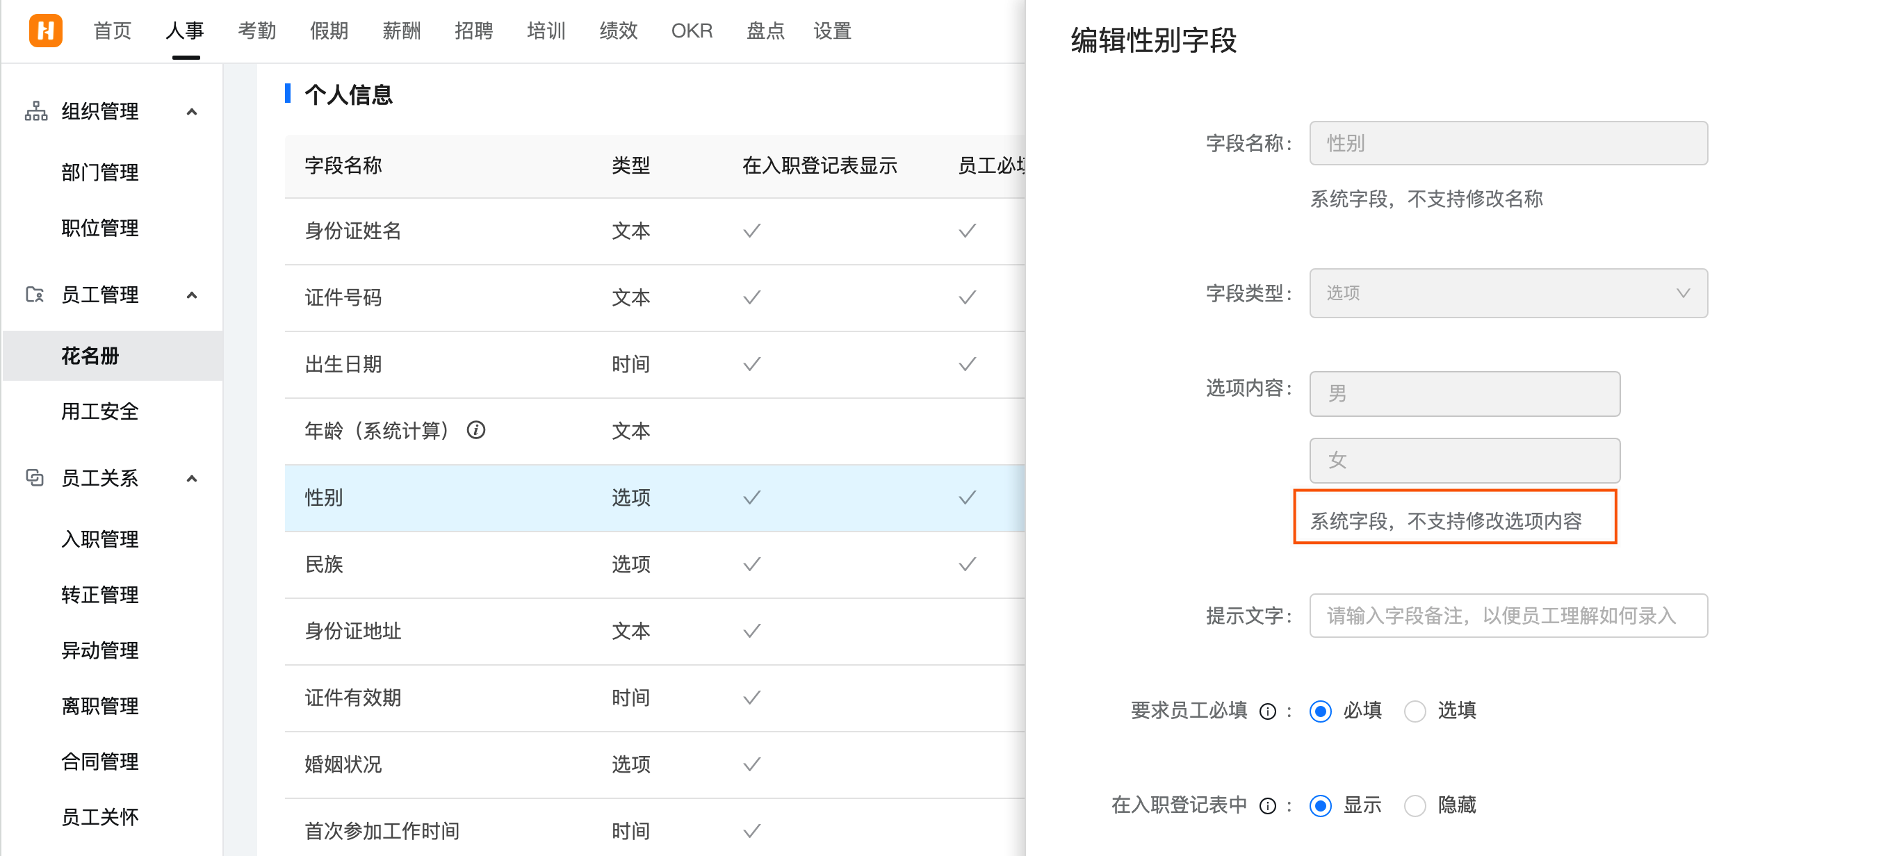Image resolution: width=1899 pixels, height=856 pixels.
Task: Click the orange H app logo
Action: click(45, 30)
